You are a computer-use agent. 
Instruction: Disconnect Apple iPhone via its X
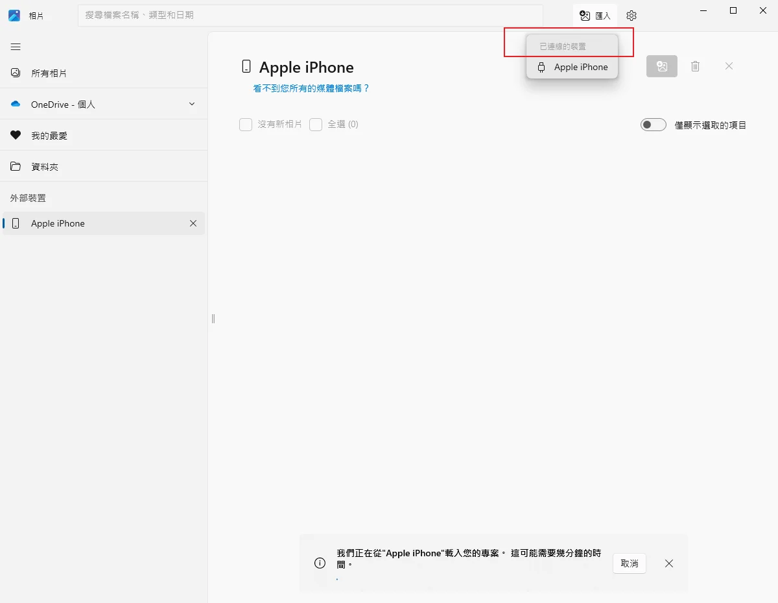coord(193,223)
